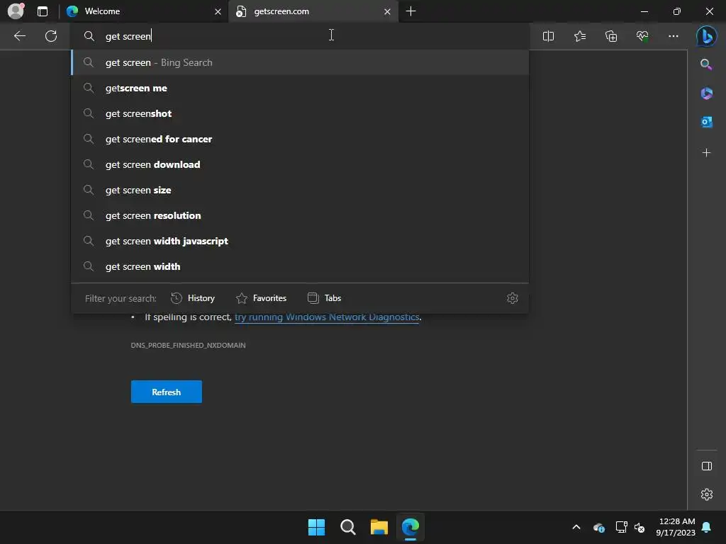Screen dimensions: 726x544
Task: Click DNS_PROBE_FINISHED_NXDOMAIN error text
Action: (x=188, y=345)
